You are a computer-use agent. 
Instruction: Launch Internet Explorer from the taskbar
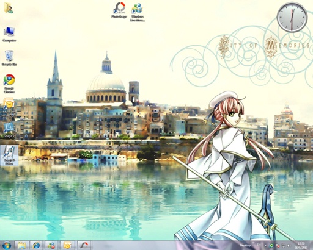[x=37, y=245]
